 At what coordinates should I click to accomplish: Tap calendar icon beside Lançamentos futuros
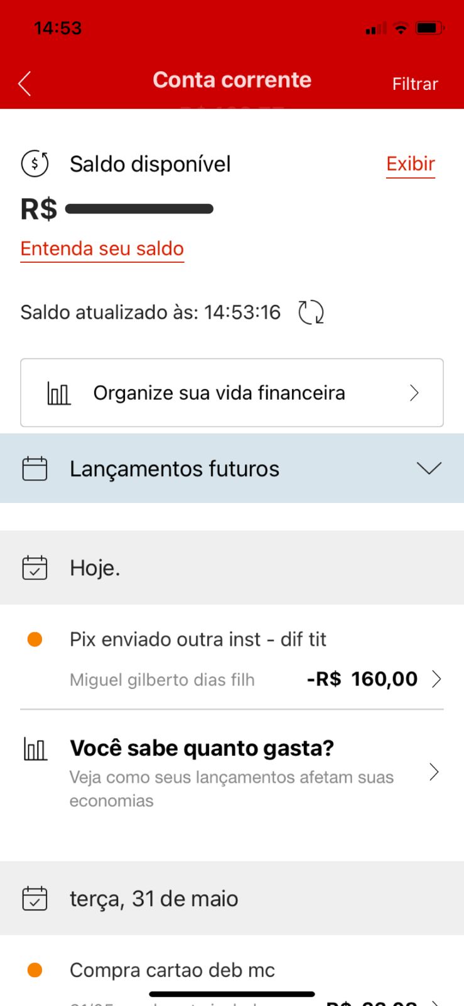pyautogui.click(x=35, y=468)
